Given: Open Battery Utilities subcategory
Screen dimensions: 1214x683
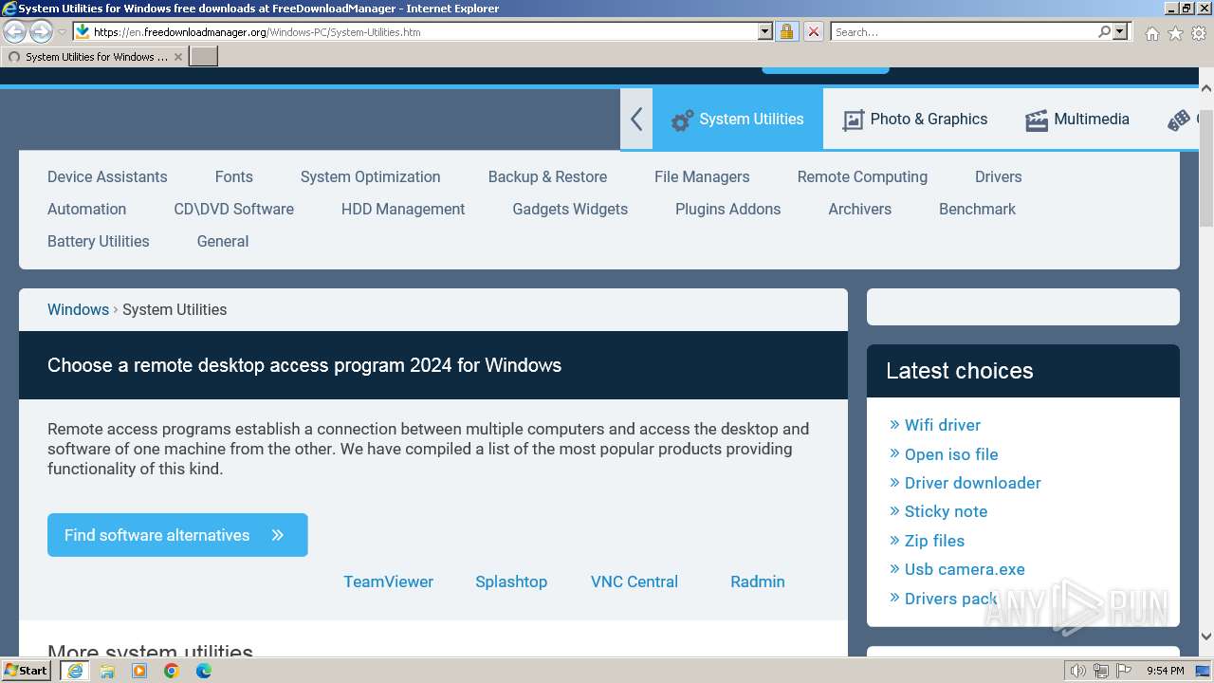Looking at the screenshot, I should click(98, 241).
